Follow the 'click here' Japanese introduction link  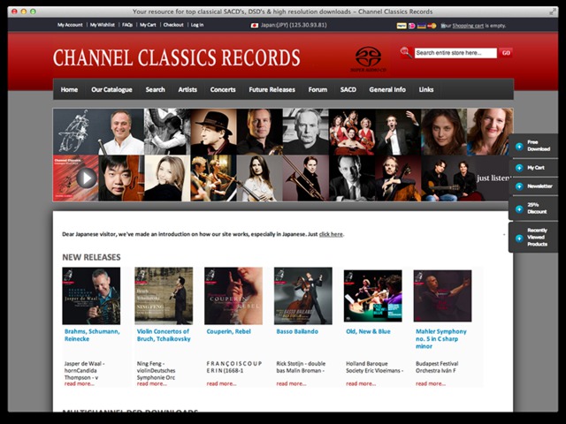coord(331,234)
